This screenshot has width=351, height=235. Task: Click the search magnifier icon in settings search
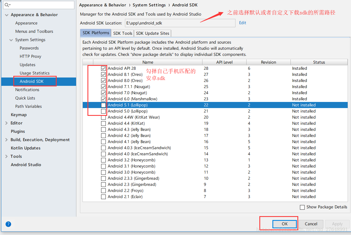tap(7, 5)
